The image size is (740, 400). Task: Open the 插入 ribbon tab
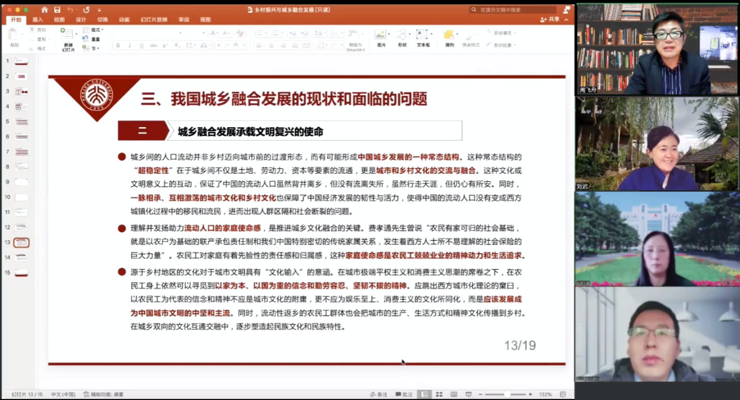(x=37, y=19)
